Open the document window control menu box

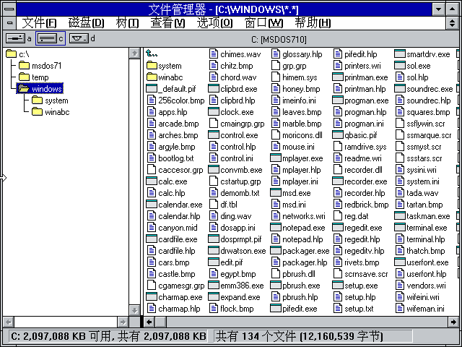(x=9, y=22)
